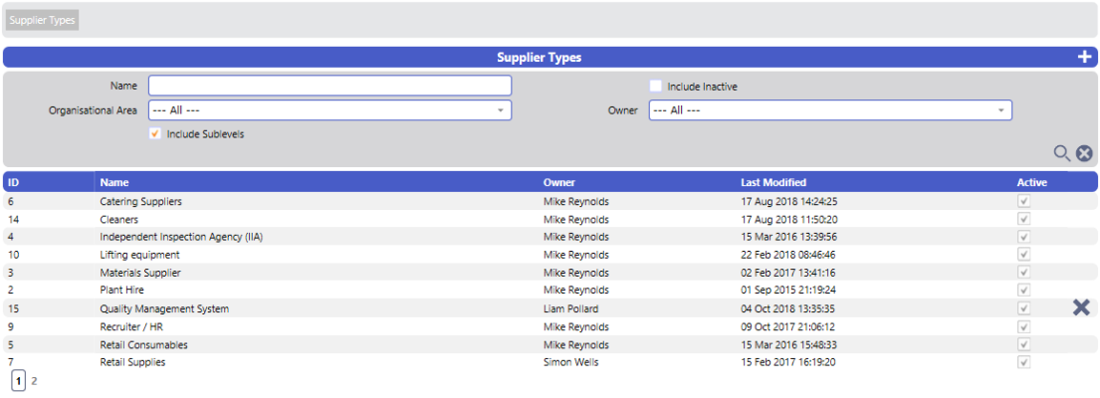Sort table by Active column header
This screenshot has height=398, width=1100.
click(x=1032, y=182)
